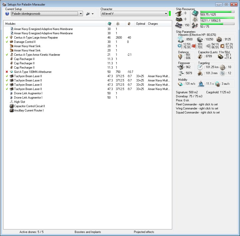Click the capacitor recharge icon showing +77.4
Viewport: 240px width, 236px height.
coord(220,57)
